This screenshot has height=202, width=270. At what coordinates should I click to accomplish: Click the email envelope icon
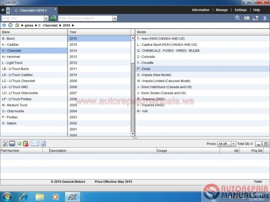[x=35, y=144]
